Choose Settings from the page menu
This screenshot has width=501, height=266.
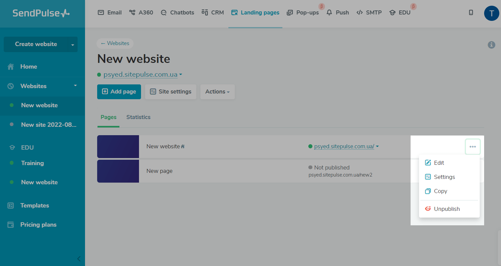[449, 177]
